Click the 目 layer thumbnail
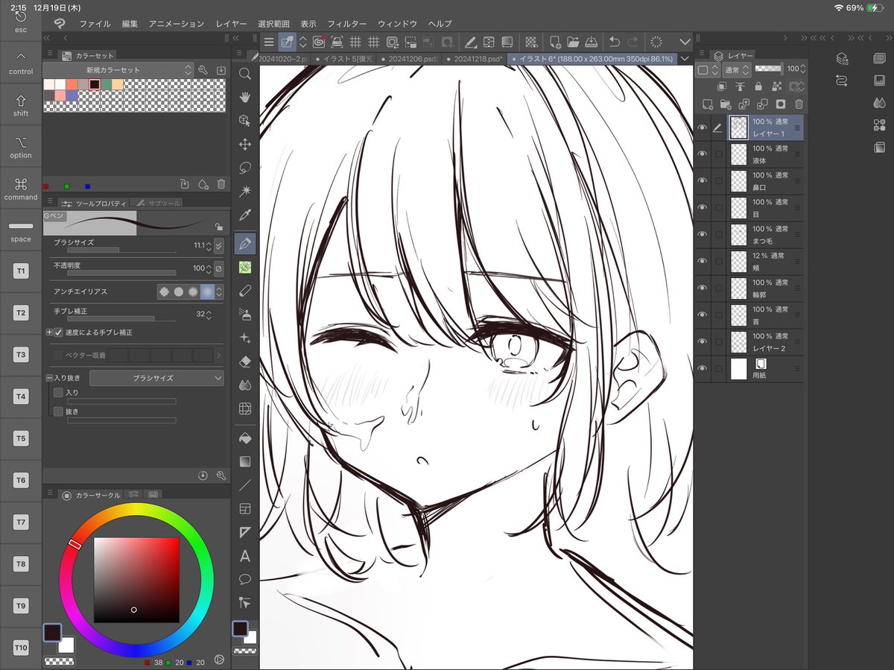This screenshot has width=894, height=670. click(x=738, y=208)
